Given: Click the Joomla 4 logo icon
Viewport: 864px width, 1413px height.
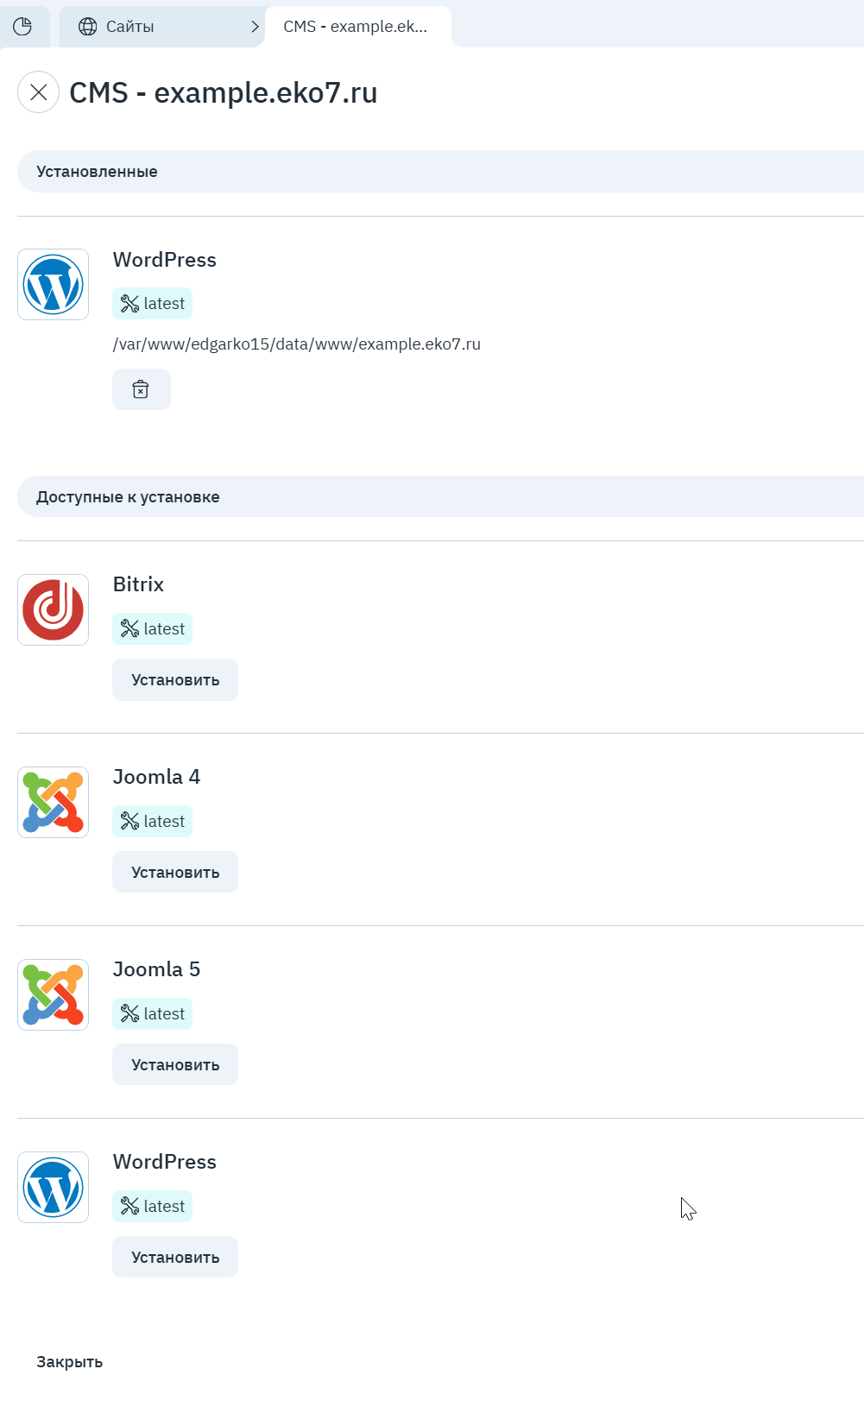Looking at the screenshot, I should pyautogui.click(x=53, y=802).
